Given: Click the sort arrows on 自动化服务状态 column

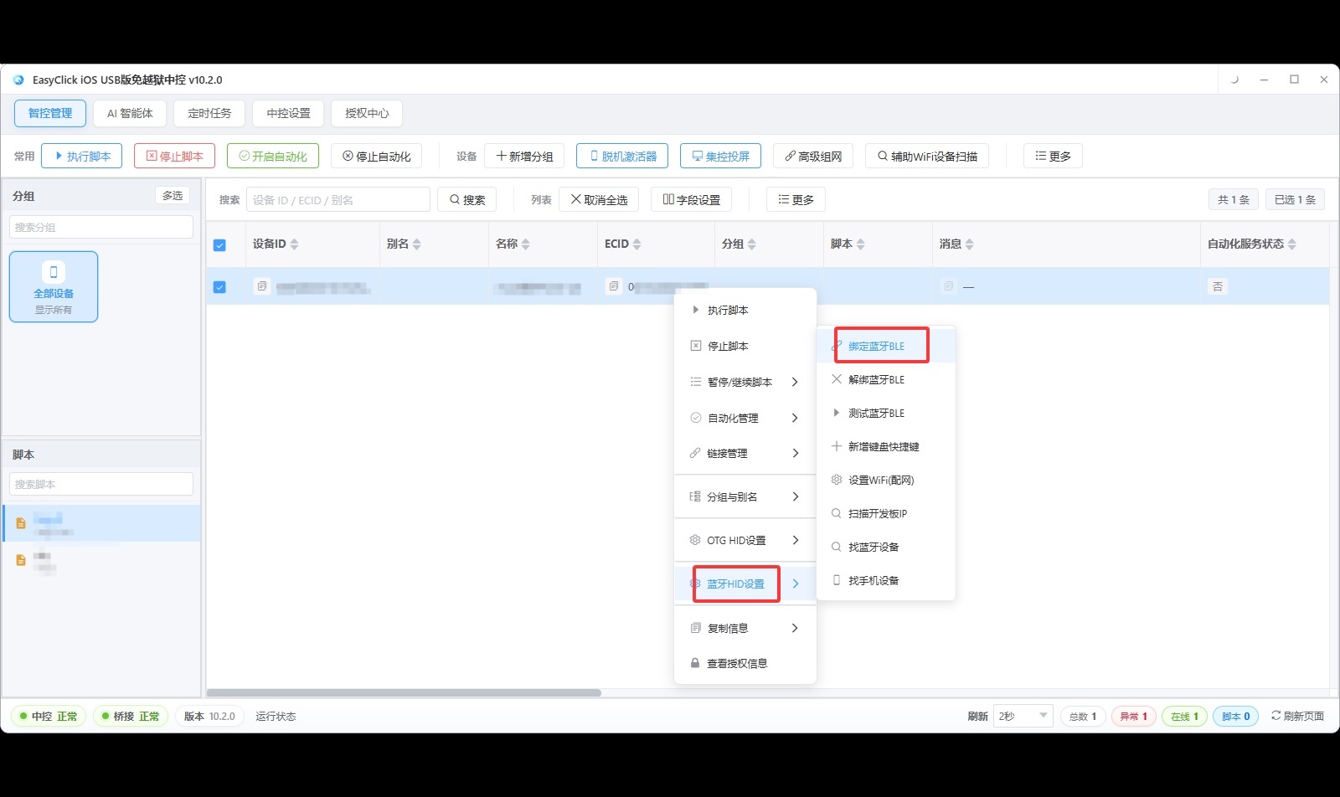Looking at the screenshot, I should tap(1292, 244).
